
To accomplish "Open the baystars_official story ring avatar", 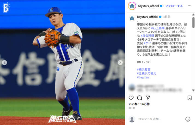I will tap(132, 6).
